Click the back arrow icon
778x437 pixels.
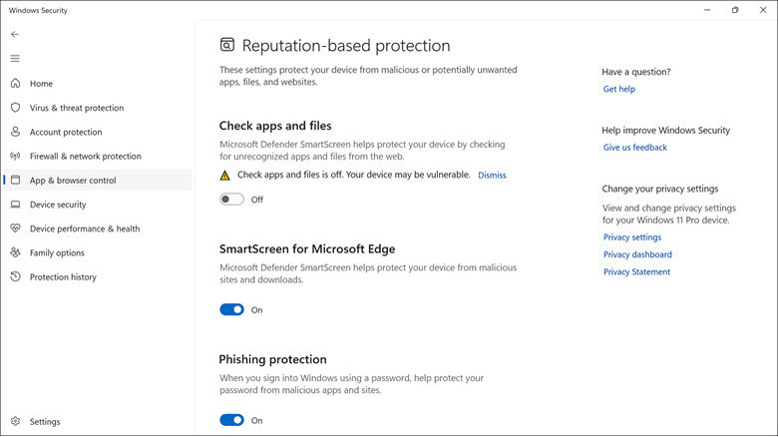(15, 34)
